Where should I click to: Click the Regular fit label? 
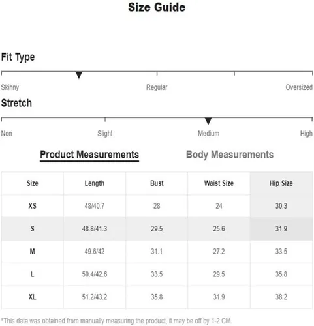(x=157, y=87)
